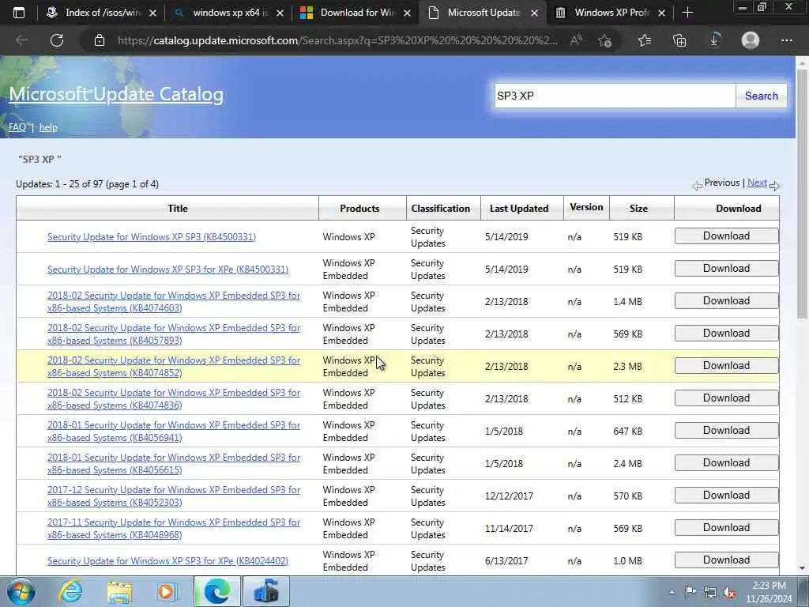809x607 pixels.
Task: Click the address bar URL
Action: pos(337,40)
